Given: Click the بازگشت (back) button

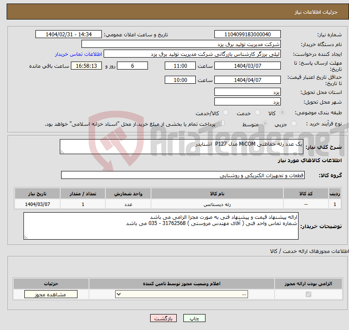Looking at the screenshot, I should (x=163, y=318).
